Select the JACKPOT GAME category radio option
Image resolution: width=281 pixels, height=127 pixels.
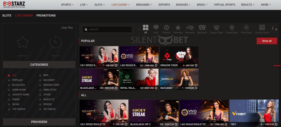(9, 95)
